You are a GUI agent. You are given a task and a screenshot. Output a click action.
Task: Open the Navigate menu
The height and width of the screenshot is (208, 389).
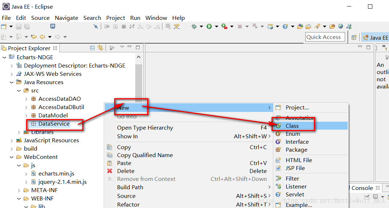[66, 18]
